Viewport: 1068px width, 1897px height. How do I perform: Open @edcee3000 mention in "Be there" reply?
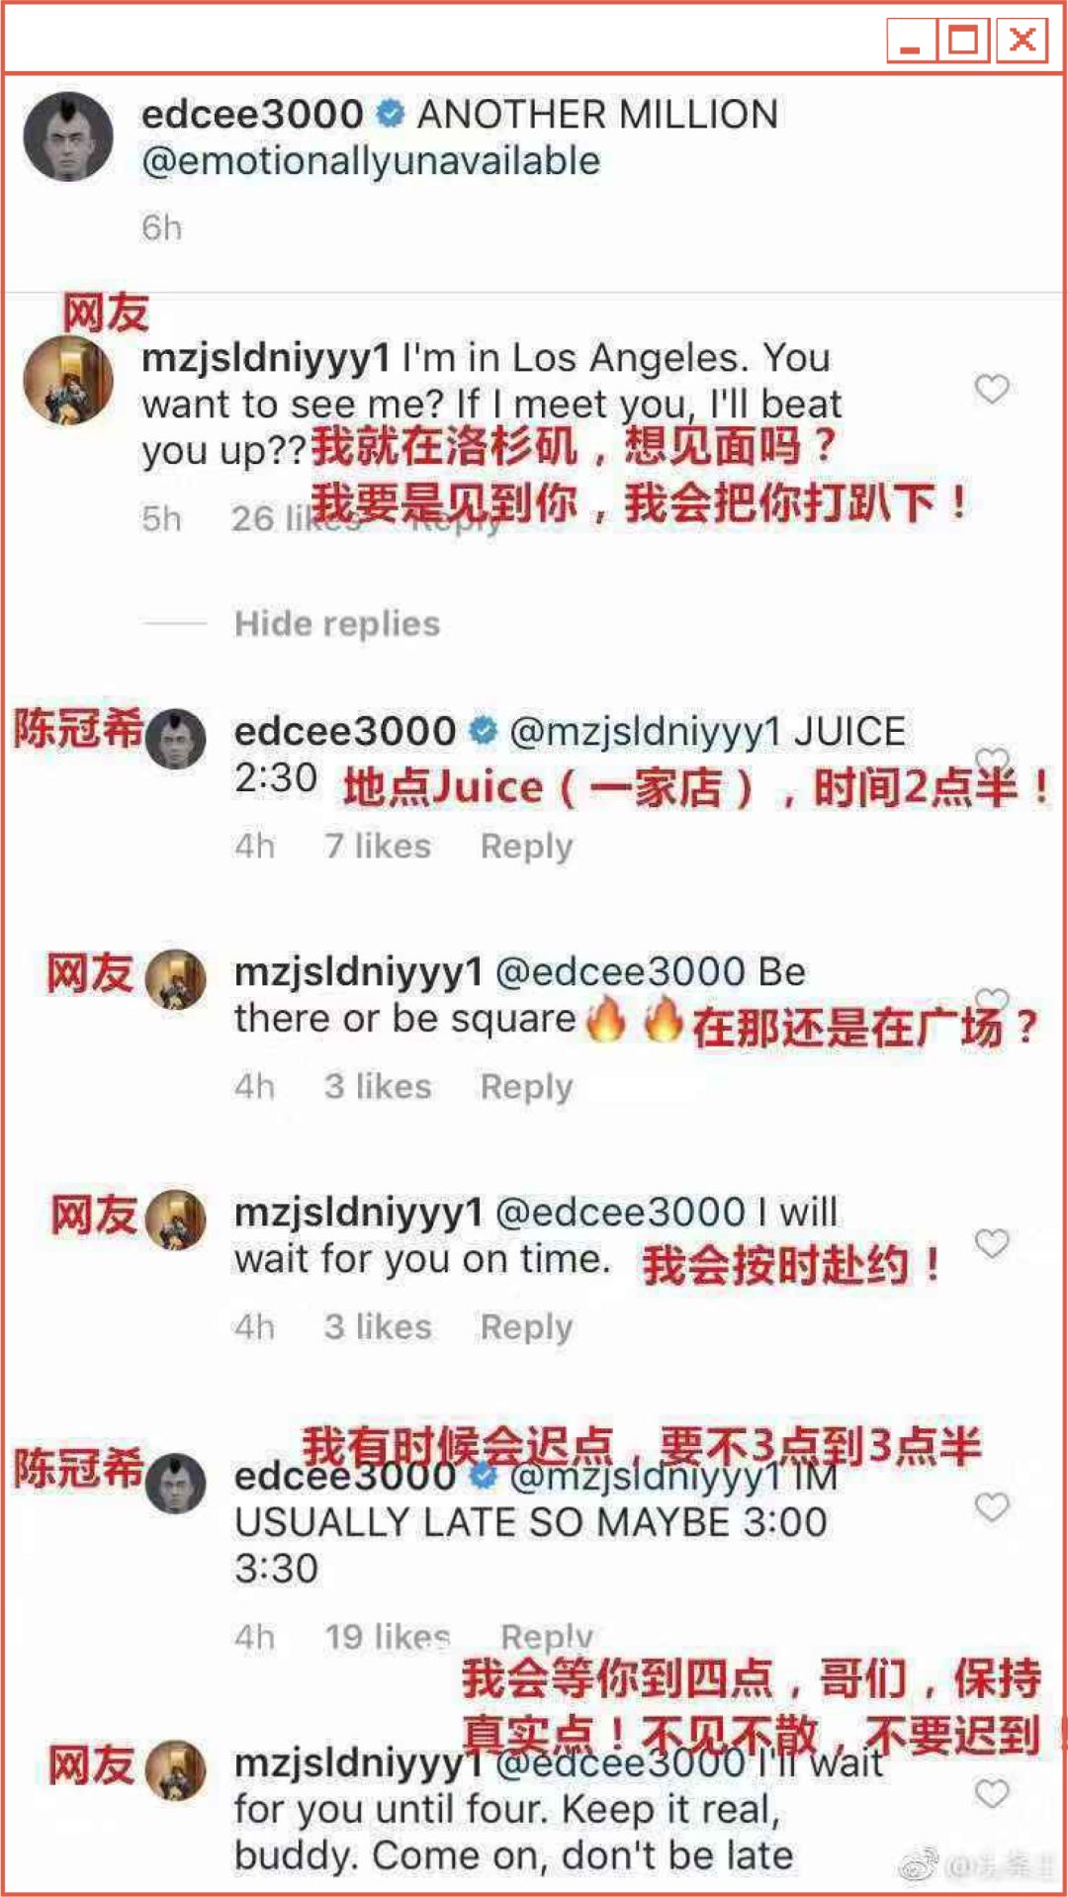[x=620, y=972]
